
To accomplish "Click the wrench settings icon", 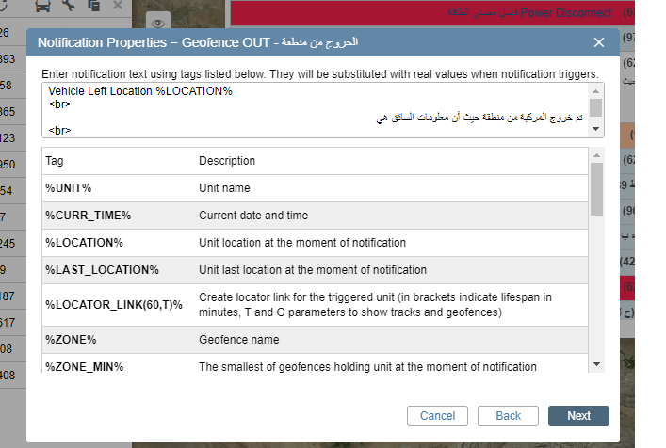I will pos(68,6).
